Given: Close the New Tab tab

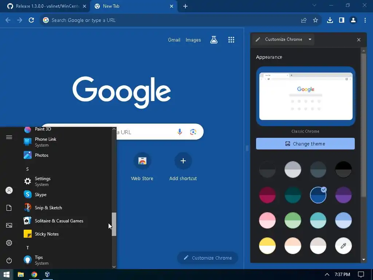Looking at the screenshot, I should point(172,6).
